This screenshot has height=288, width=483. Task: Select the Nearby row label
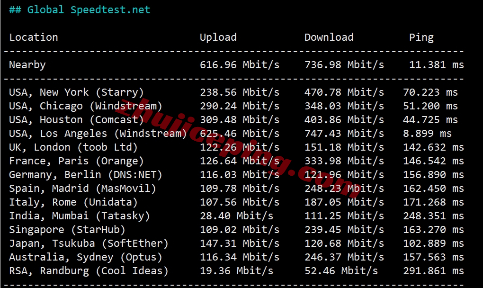coord(27,65)
